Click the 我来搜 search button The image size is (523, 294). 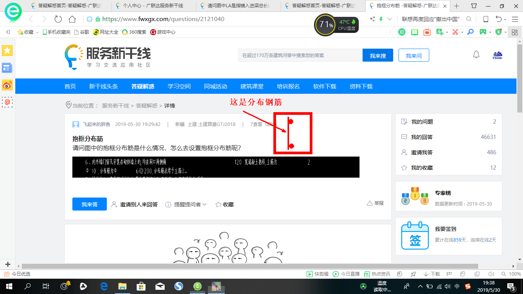pyautogui.click(x=378, y=56)
